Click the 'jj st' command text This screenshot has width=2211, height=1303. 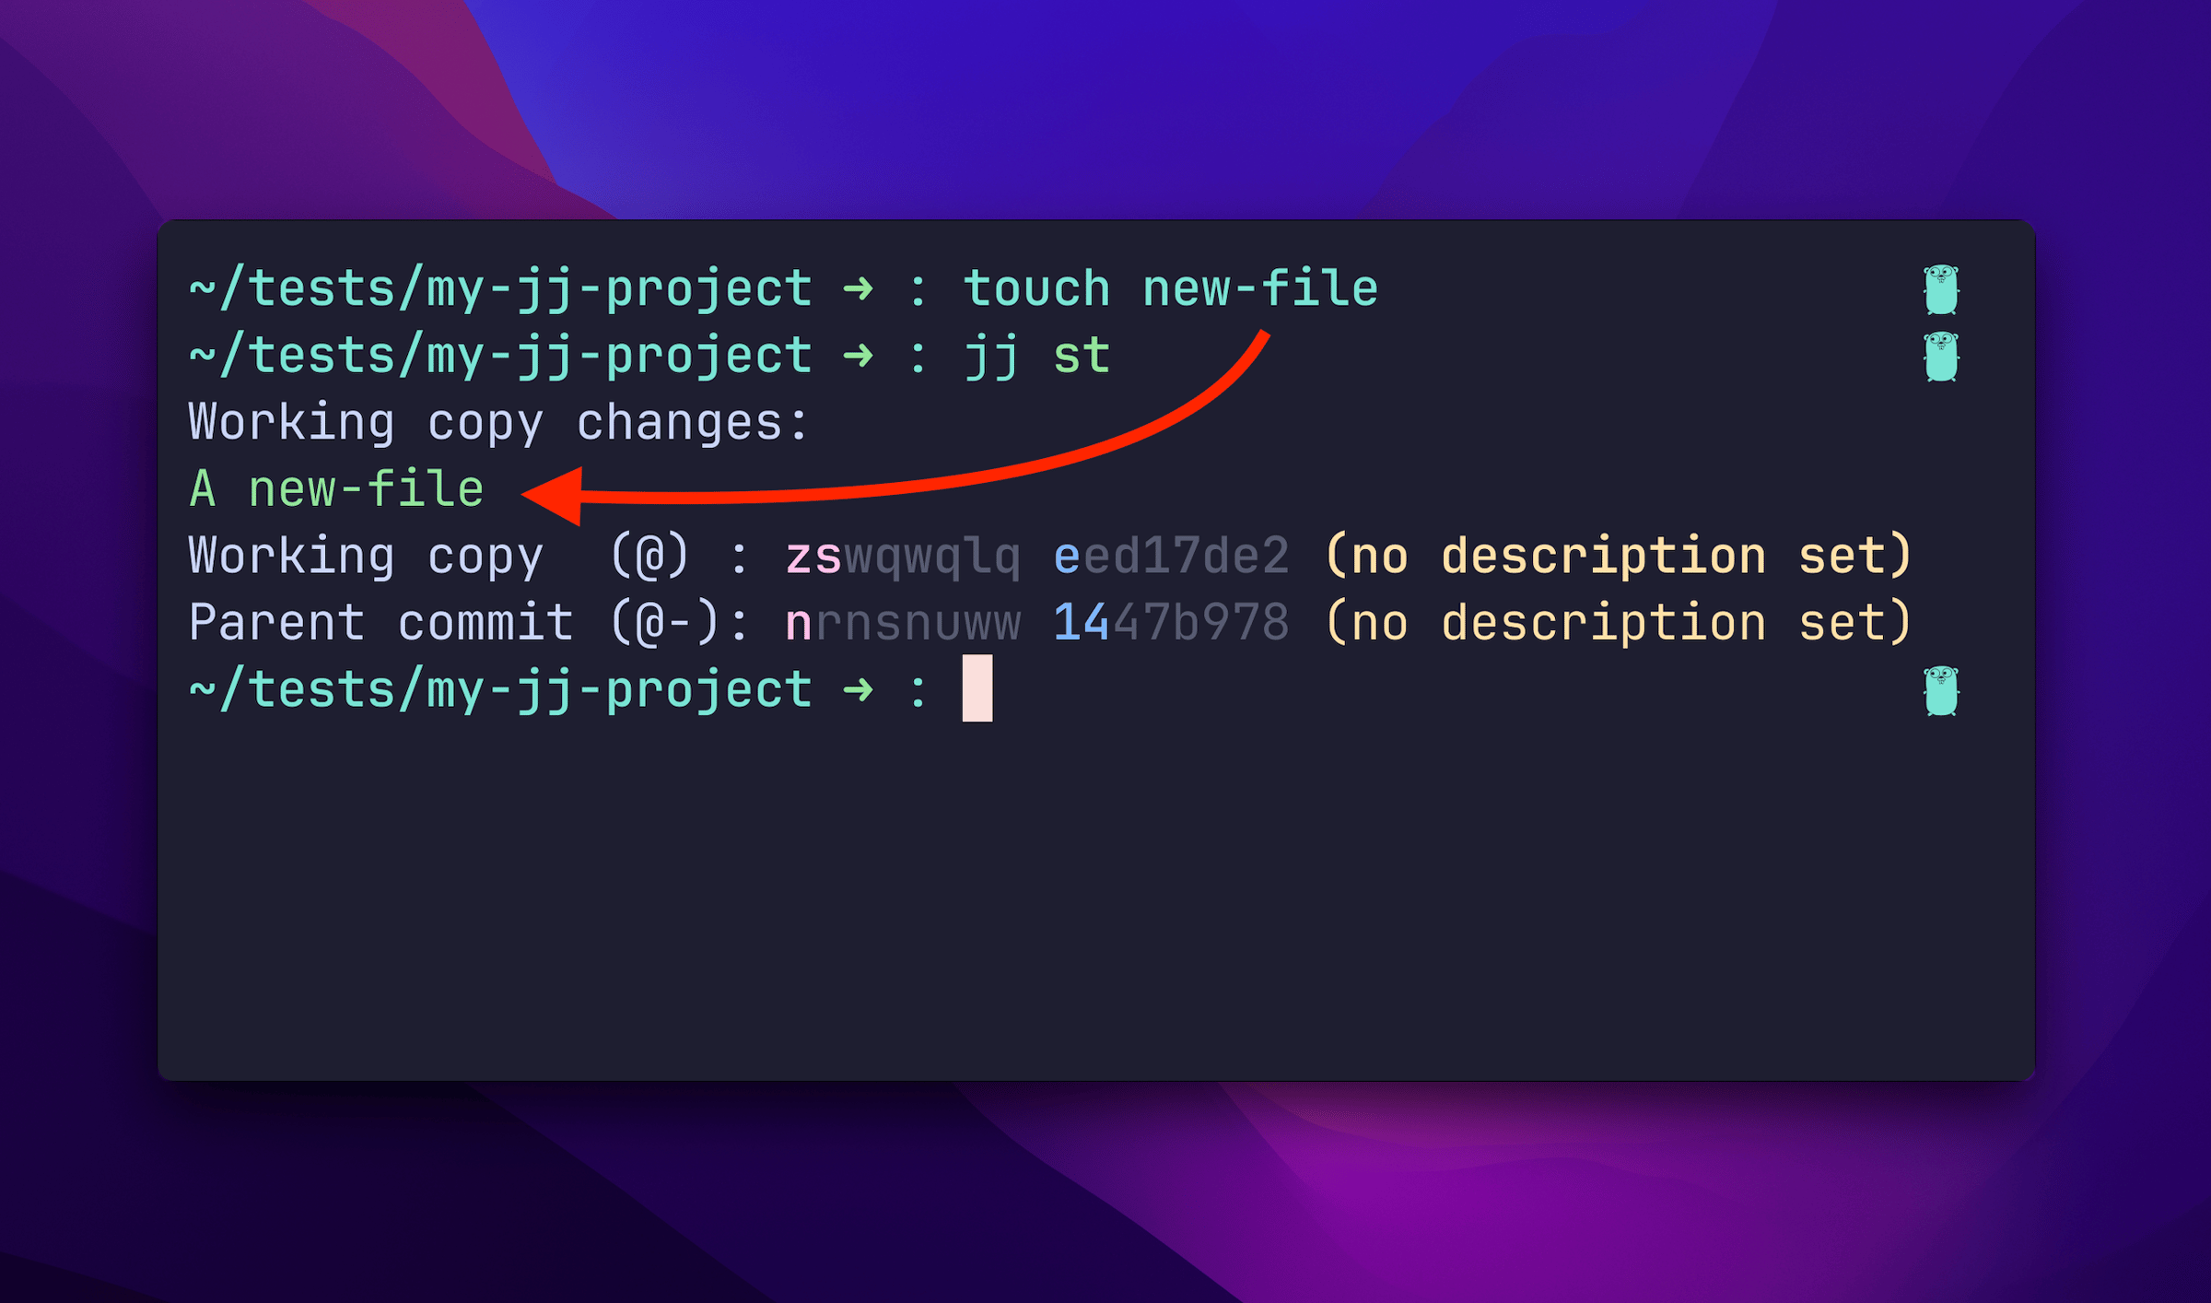[x=1037, y=358]
